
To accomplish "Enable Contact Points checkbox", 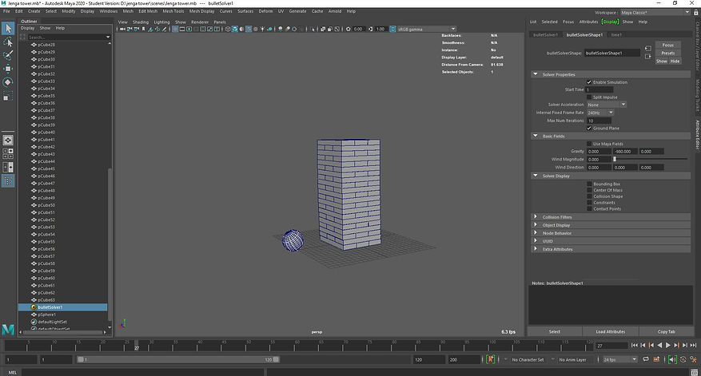I will click(589, 209).
